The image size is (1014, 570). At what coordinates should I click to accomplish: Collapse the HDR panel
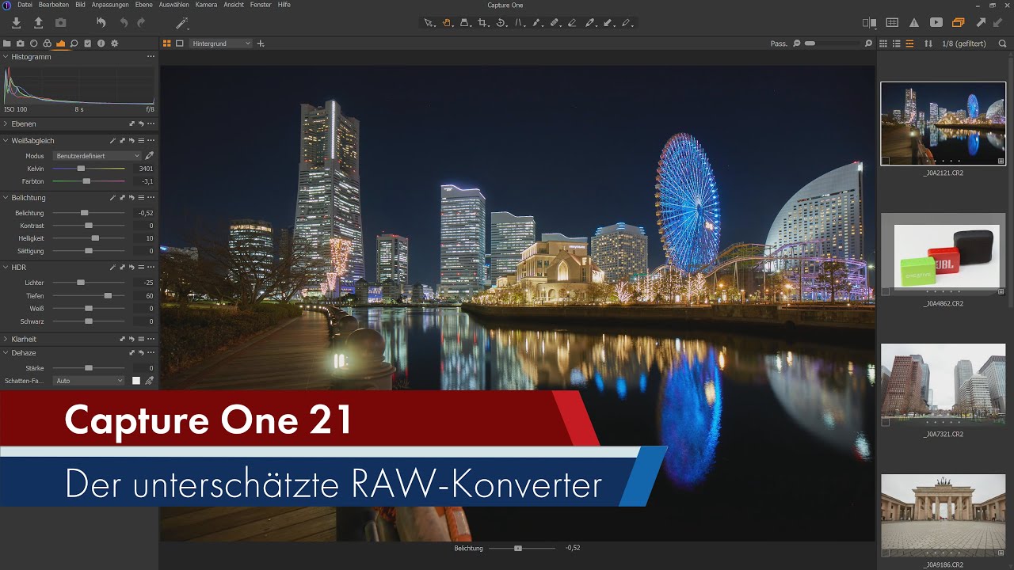tap(6, 268)
